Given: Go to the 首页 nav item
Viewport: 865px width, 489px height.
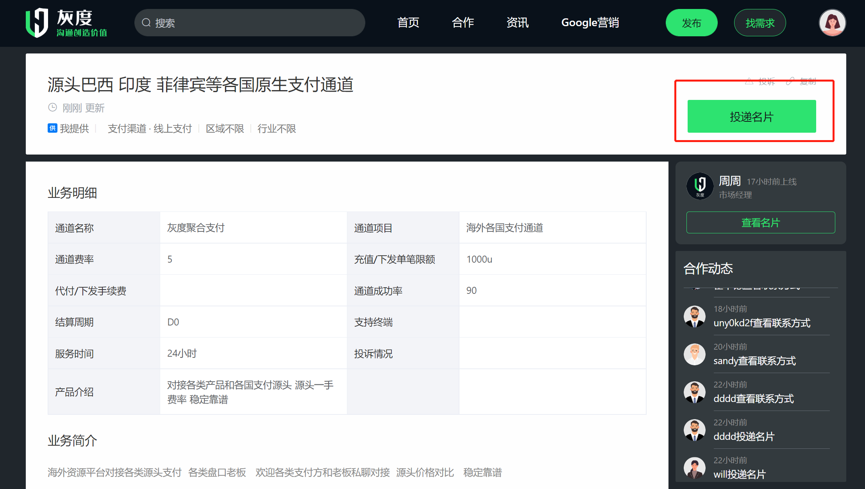Looking at the screenshot, I should click(x=408, y=23).
